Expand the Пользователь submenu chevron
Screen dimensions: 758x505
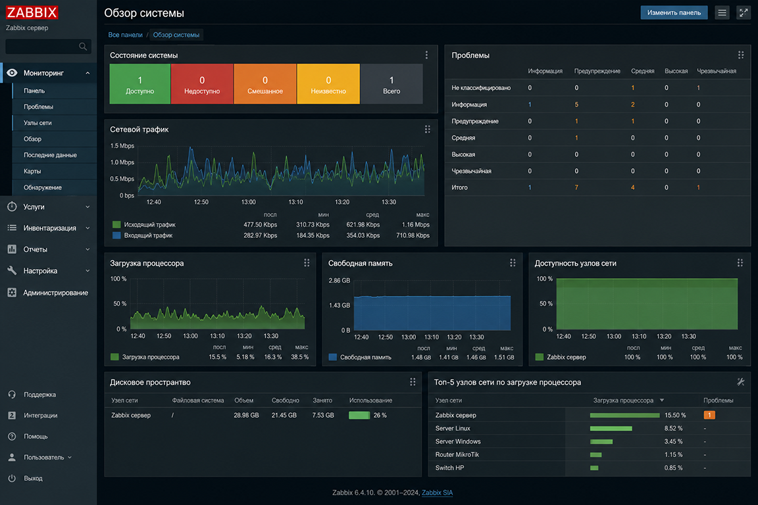coord(70,457)
